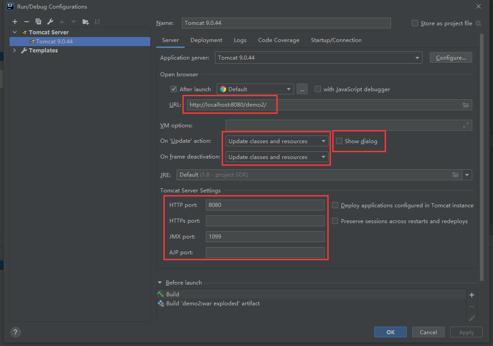The image size is (493, 346).
Task: Browse for URL with folder icon
Action: point(465,105)
